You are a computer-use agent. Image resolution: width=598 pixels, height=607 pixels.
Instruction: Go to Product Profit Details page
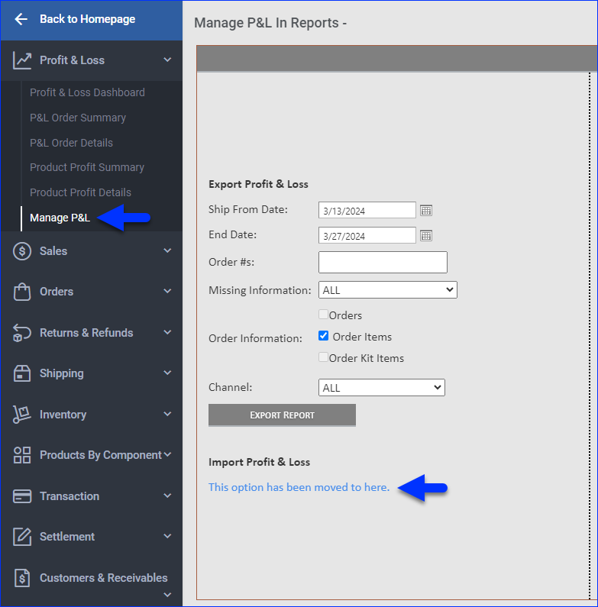(x=80, y=192)
